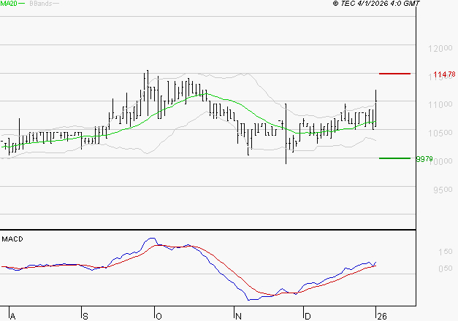Click the TEC 4/1/2026 copyright text
Screen dimensions: 458x321
tap(376, 4)
